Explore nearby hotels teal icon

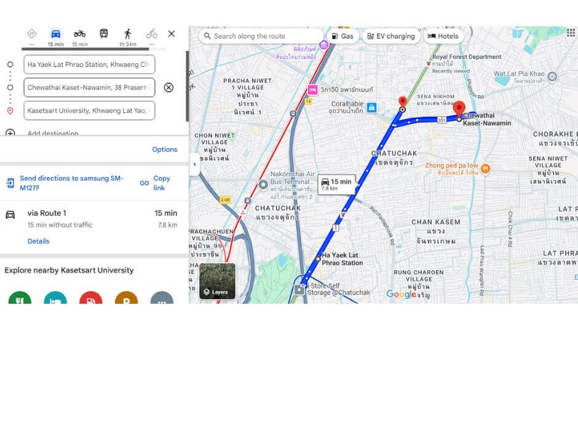coord(55,298)
